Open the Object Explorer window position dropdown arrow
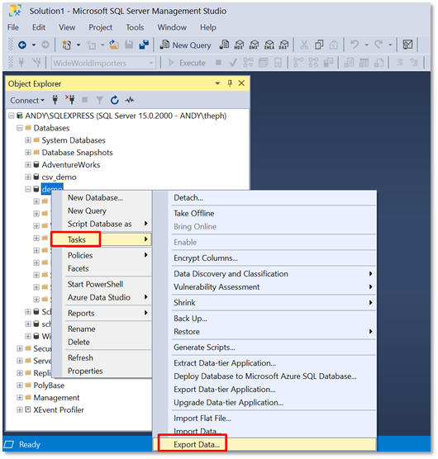 217,83
